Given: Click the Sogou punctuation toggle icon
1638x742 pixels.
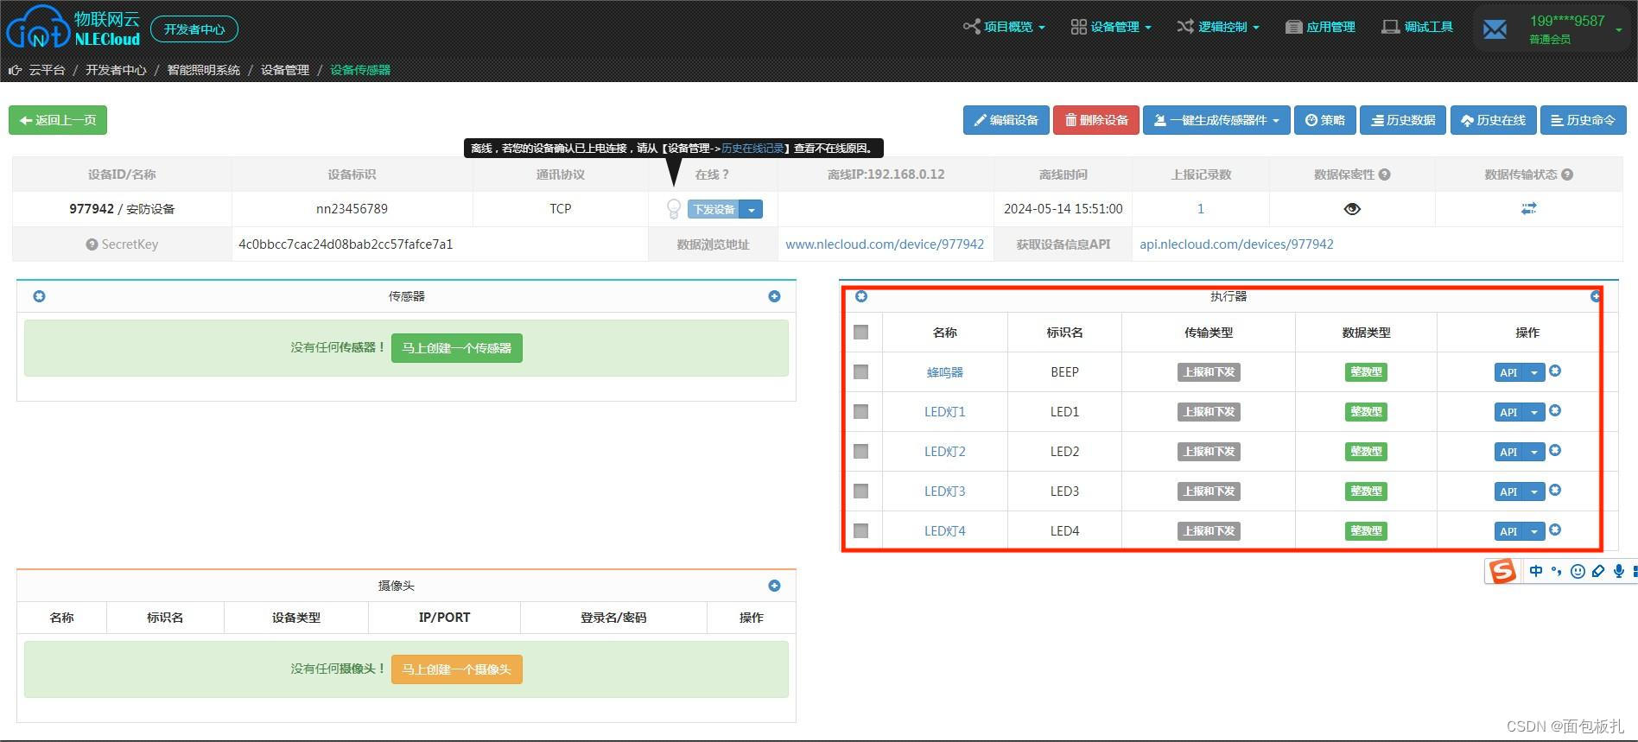Looking at the screenshot, I should click(x=1556, y=571).
